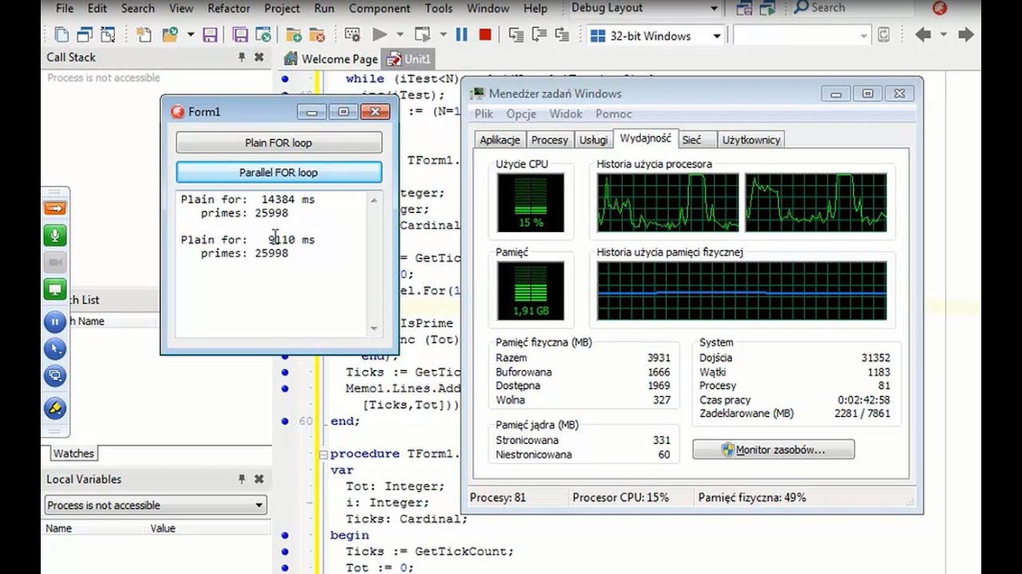Screen dimensions: 1022x574
Task: Switch to the Welcome Page tab
Action: (x=331, y=59)
